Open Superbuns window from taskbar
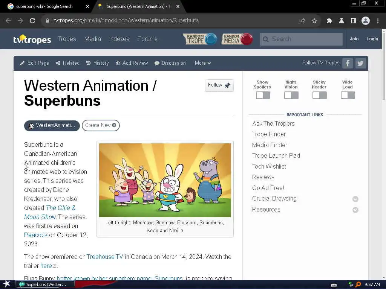The height and width of the screenshot is (289, 386). pyautogui.click(x=45, y=284)
